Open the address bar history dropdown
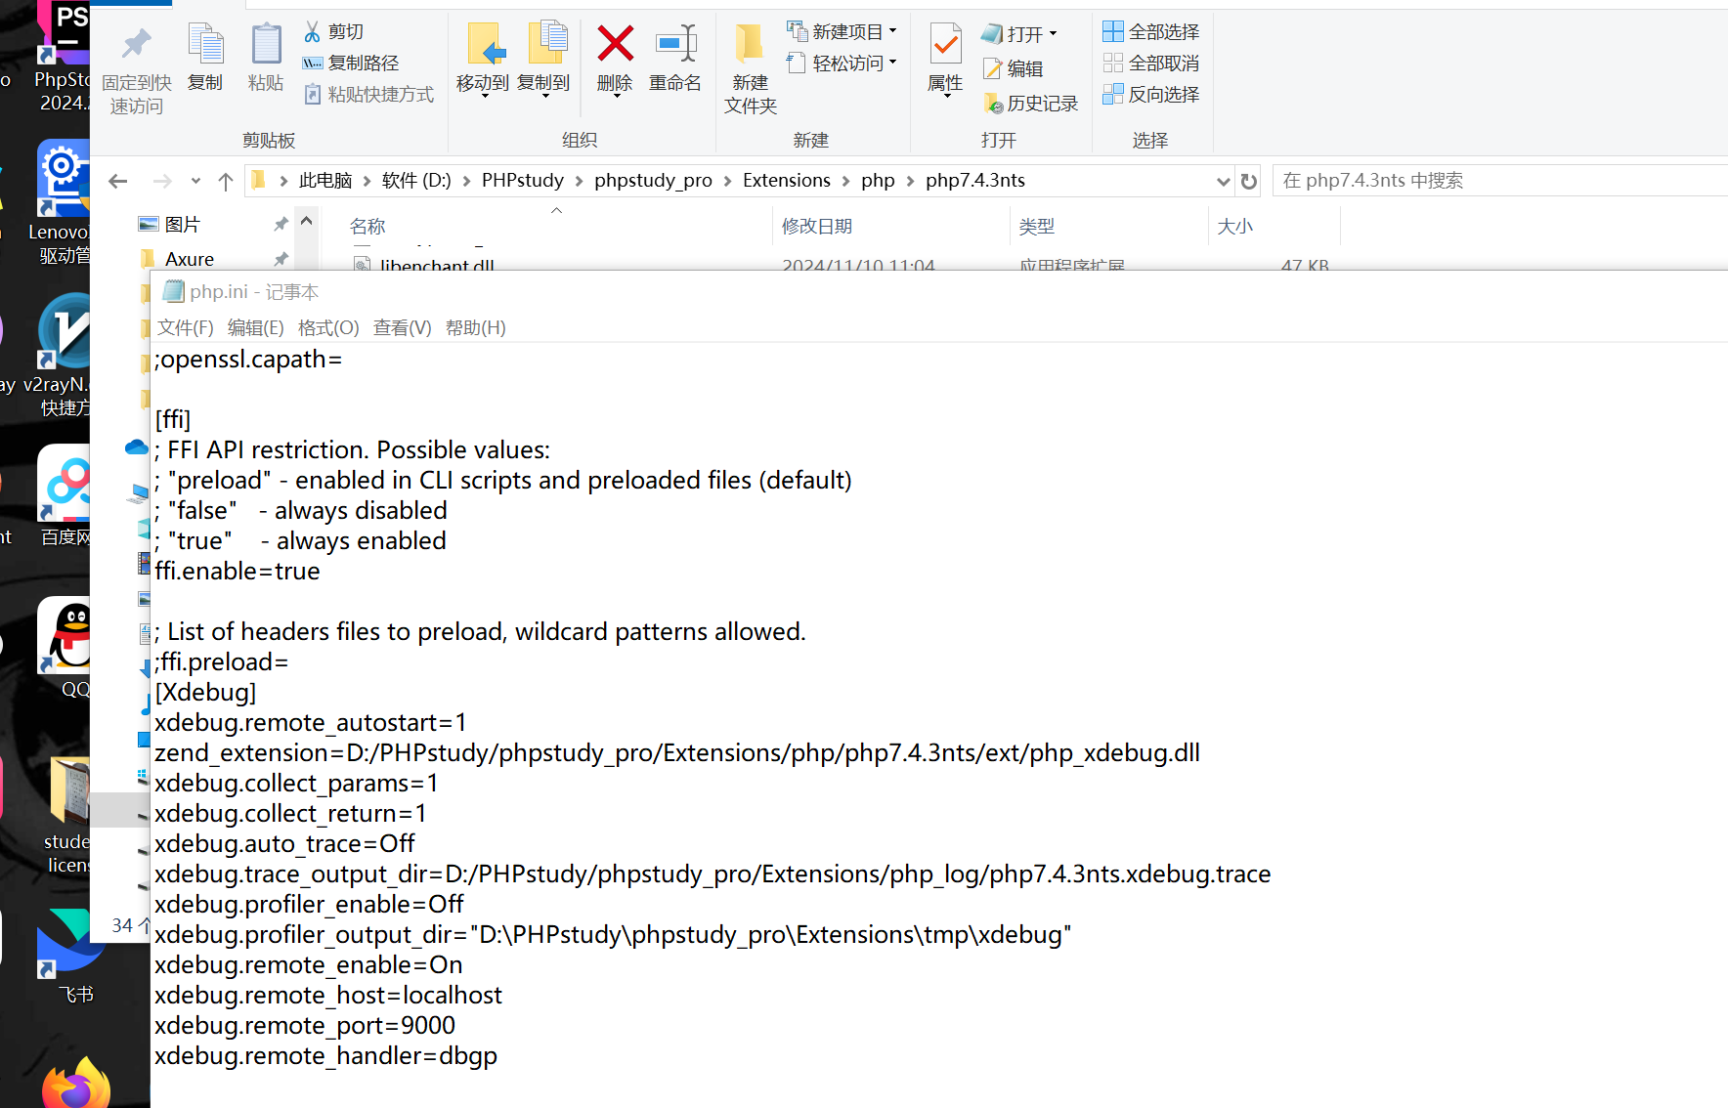Image resolution: width=1728 pixels, height=1108 pixels. point(1223,181)
